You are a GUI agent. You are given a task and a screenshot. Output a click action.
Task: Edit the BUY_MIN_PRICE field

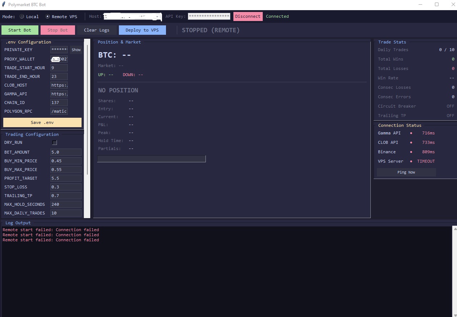coord(66,161)
